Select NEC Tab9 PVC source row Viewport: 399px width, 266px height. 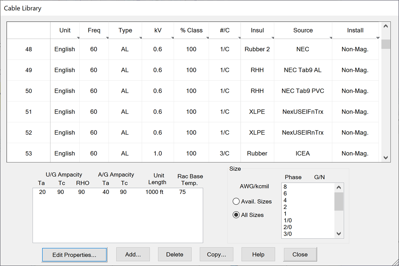click(303, 91)
